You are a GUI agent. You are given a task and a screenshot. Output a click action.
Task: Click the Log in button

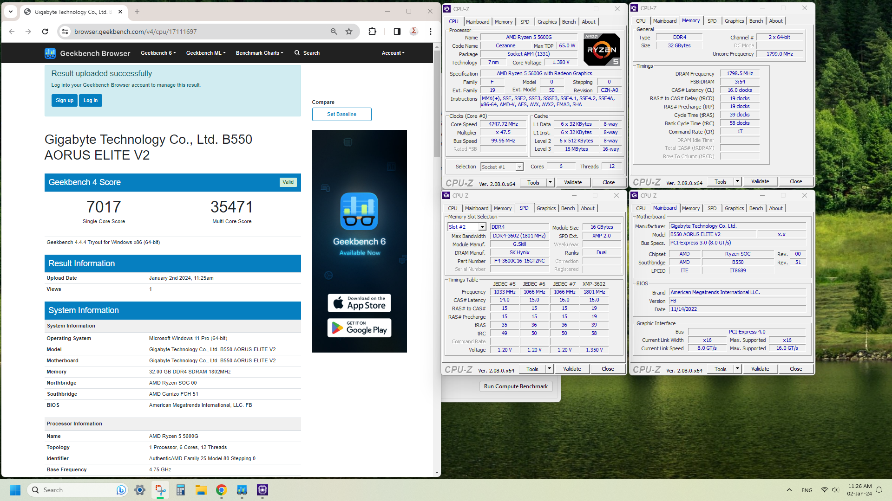point(91,100)
